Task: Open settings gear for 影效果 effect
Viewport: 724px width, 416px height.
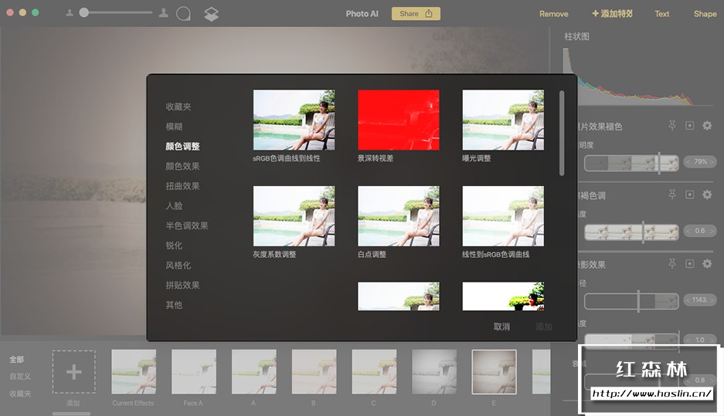Action: [707, 263]
